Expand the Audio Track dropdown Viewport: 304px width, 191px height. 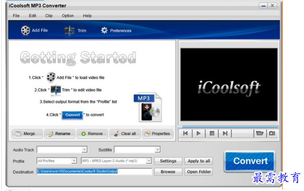click(x=84, y=149)
